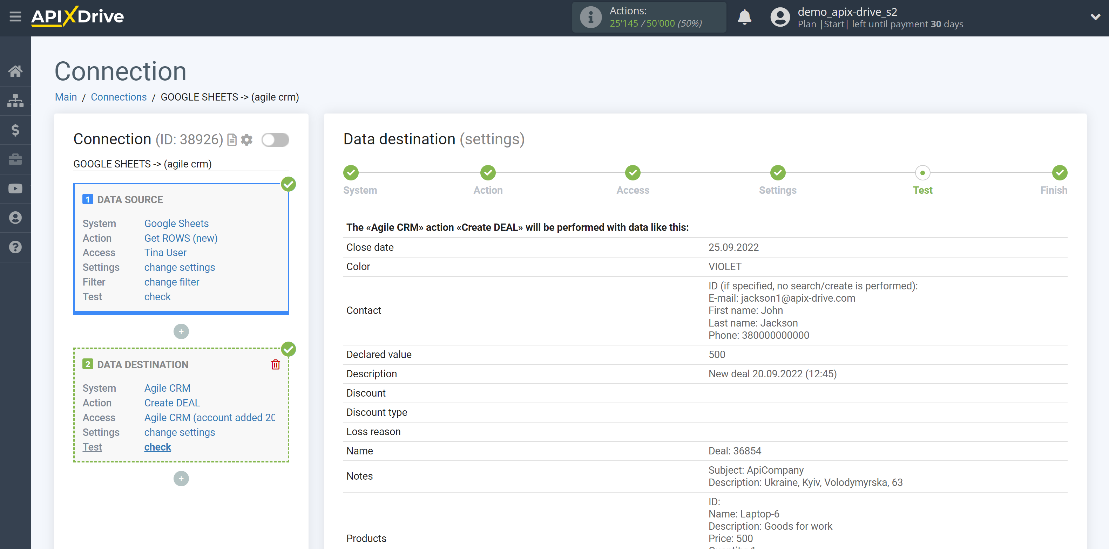This screenshot has height=549, width=1109.
Task: Open the help question mark icon
Action: 15,247
